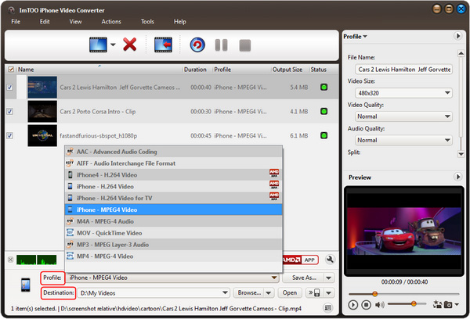Click the preview seek slider handle
The height and width of the screenshot is (319, 470).
coord(374,294)
